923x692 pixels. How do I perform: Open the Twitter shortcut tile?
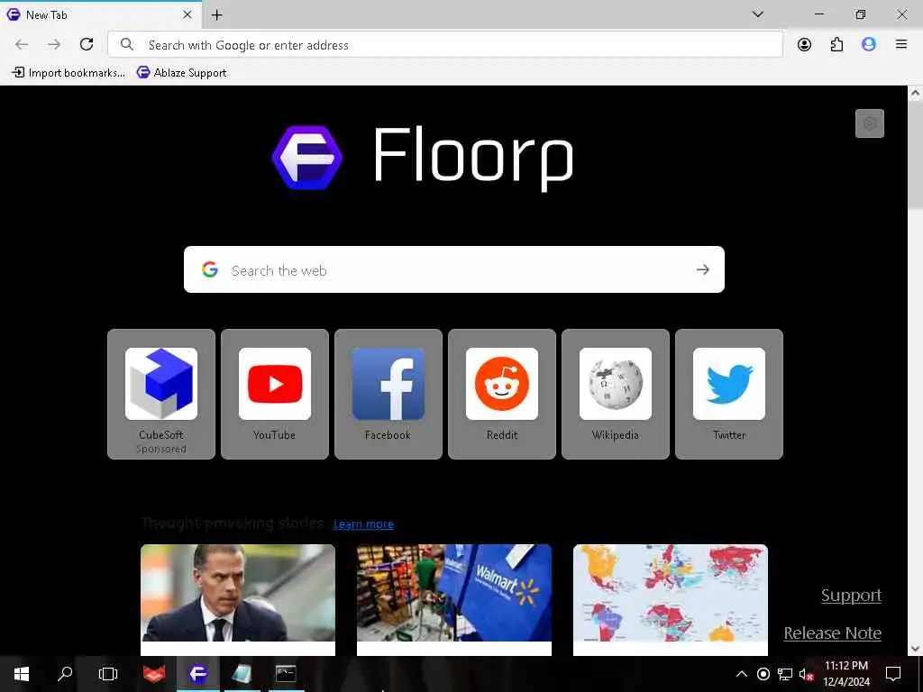click(x=729, y=394)
